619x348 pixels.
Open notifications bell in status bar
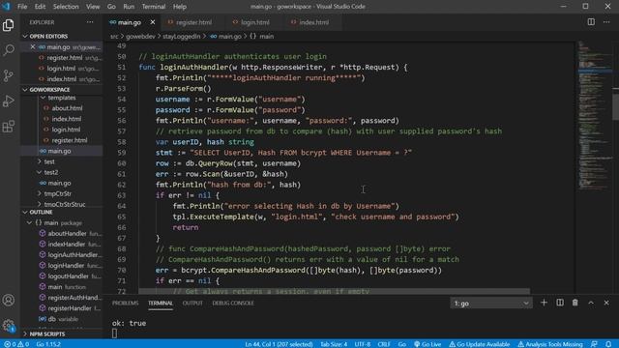(x=608, y=344)
